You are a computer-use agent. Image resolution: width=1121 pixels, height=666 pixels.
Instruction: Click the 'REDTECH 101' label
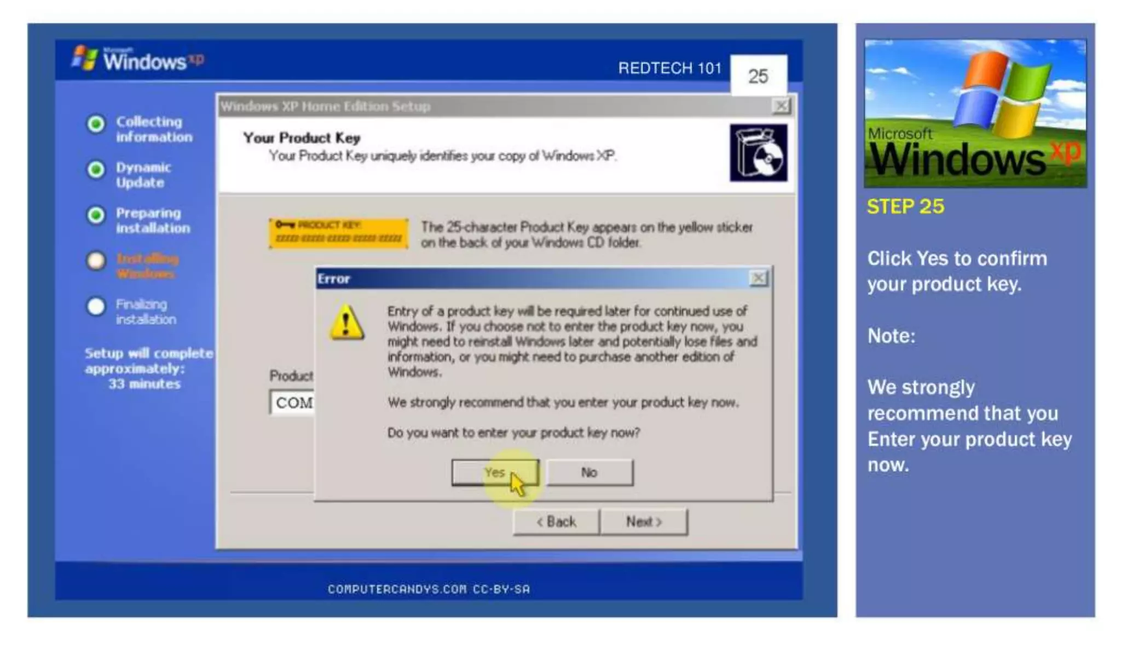point(670,68)
